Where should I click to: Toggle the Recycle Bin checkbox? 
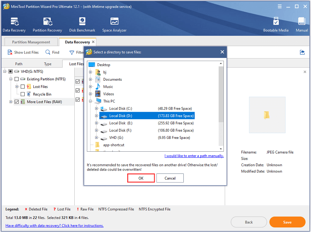[23, 94]
